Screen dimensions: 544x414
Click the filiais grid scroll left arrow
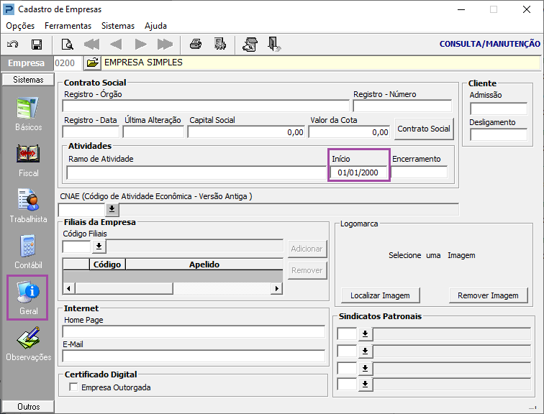coord(68,288)
